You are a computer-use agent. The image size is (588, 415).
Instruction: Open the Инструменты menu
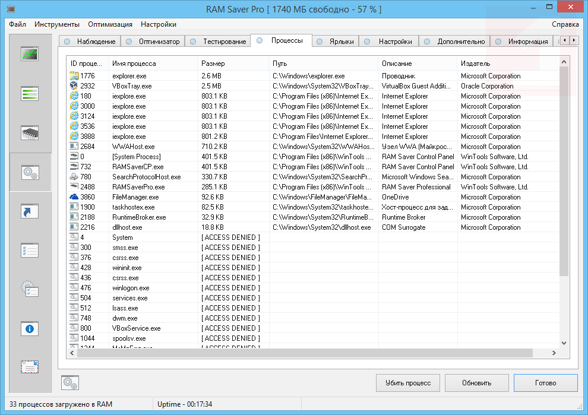pyautogui.click(x=57, y=24)
